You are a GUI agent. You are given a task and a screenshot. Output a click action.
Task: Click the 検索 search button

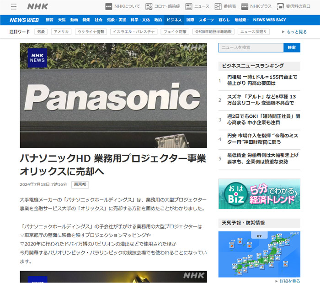click(292, 47)
